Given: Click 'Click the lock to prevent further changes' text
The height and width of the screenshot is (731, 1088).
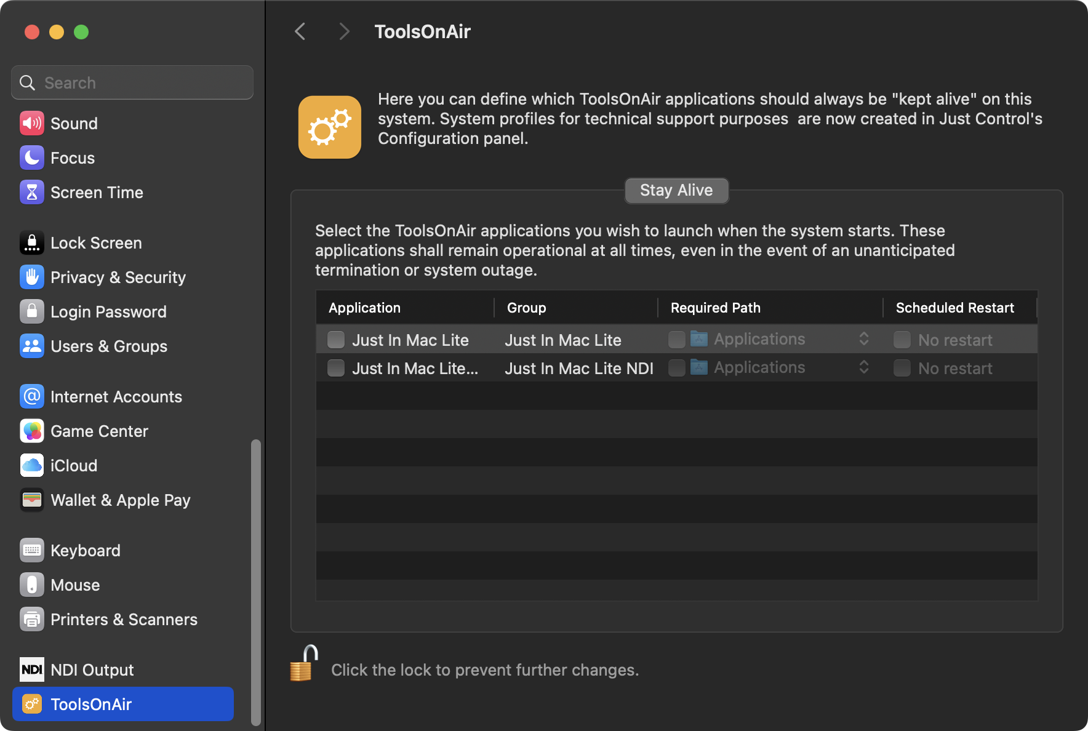Looking at the screenshot, I should tap(485, 669).
